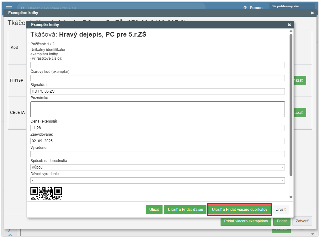Click the Pomoc help icon
This screenshot has width=320, height=238.
[245, 8]
